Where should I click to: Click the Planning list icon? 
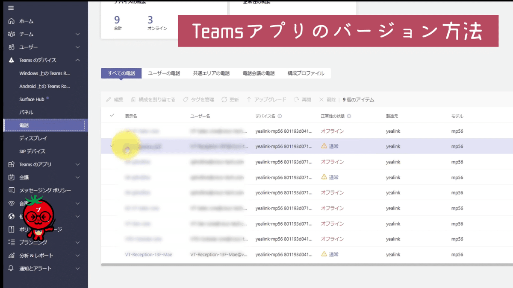click(x=11, y=242)
